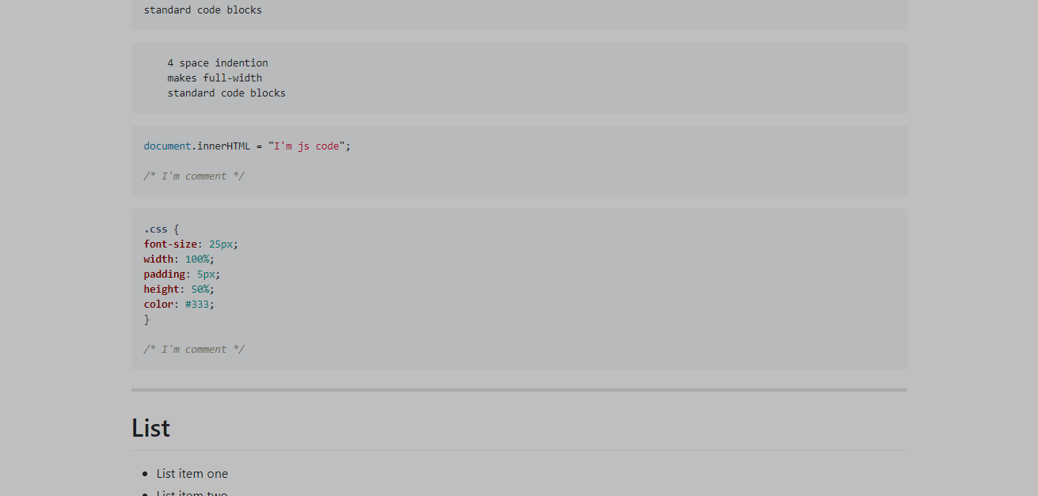Click the "50%" height value
This screenshot has height=496, width=1038.
(x=200, y=290)
